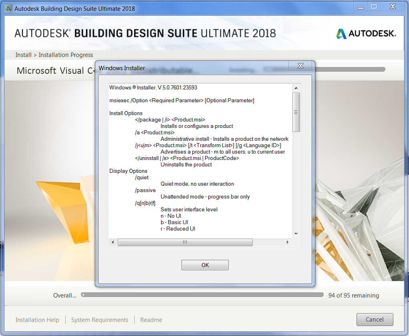Click the 'r - Reduced UI' line
The image size is (409, 336).
[178, 229]
